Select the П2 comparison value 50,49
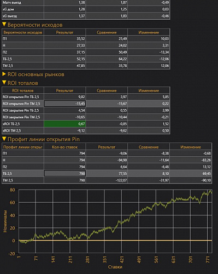The width and height of the screenshot is (218, 274). (x=107, y=52)
